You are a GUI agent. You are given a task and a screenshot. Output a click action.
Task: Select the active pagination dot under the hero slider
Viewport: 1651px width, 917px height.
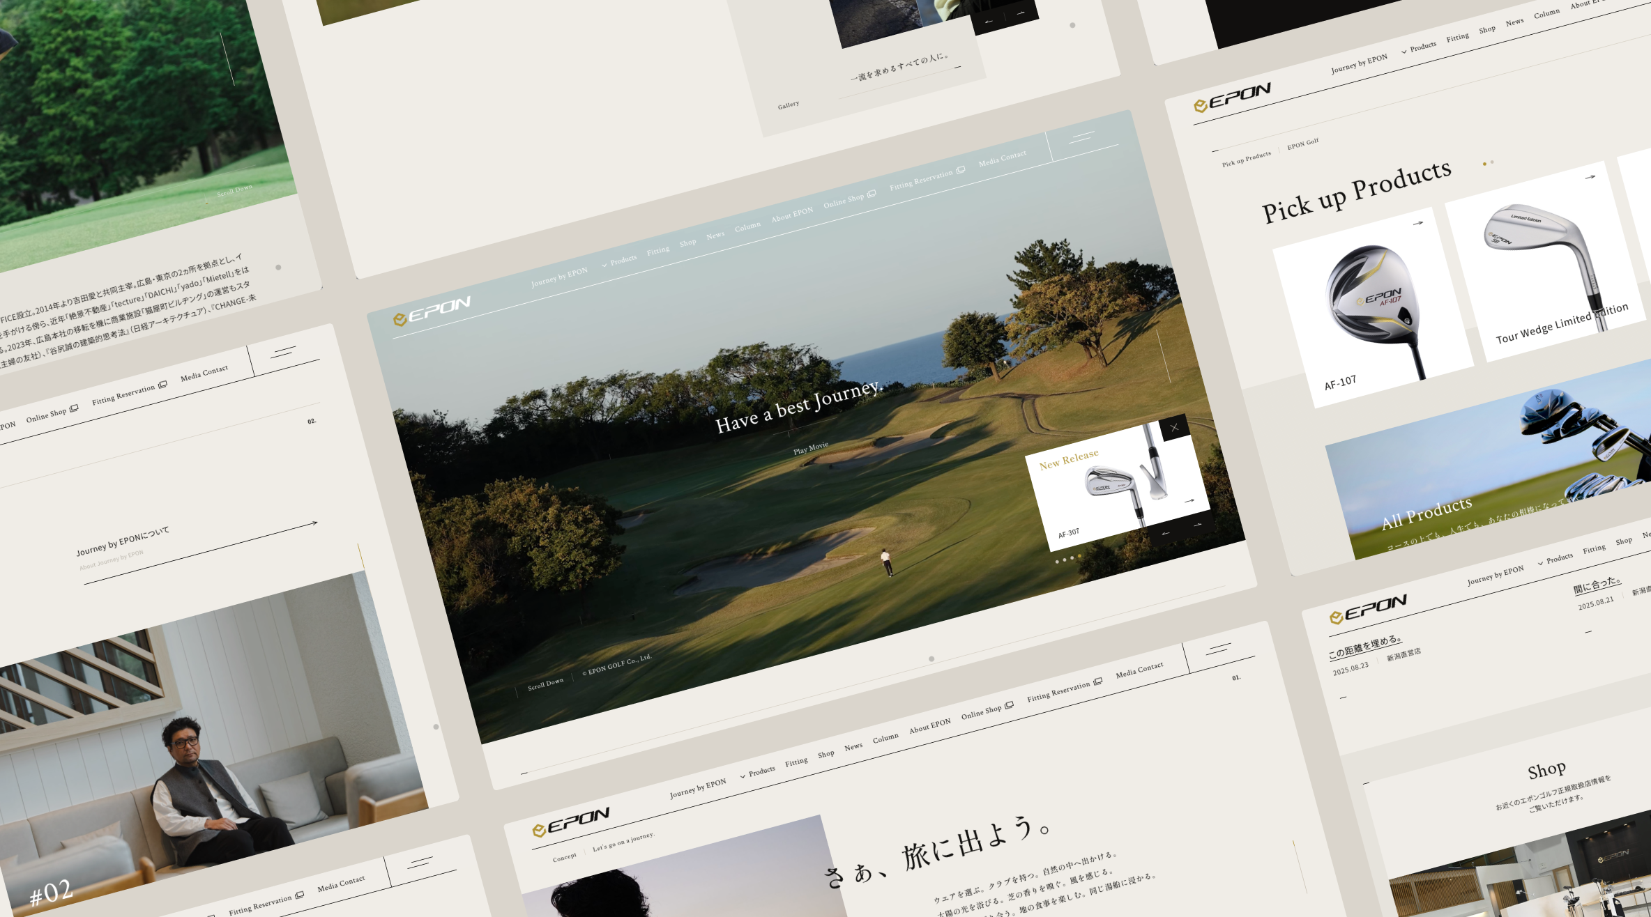(x=1078, y=555)
